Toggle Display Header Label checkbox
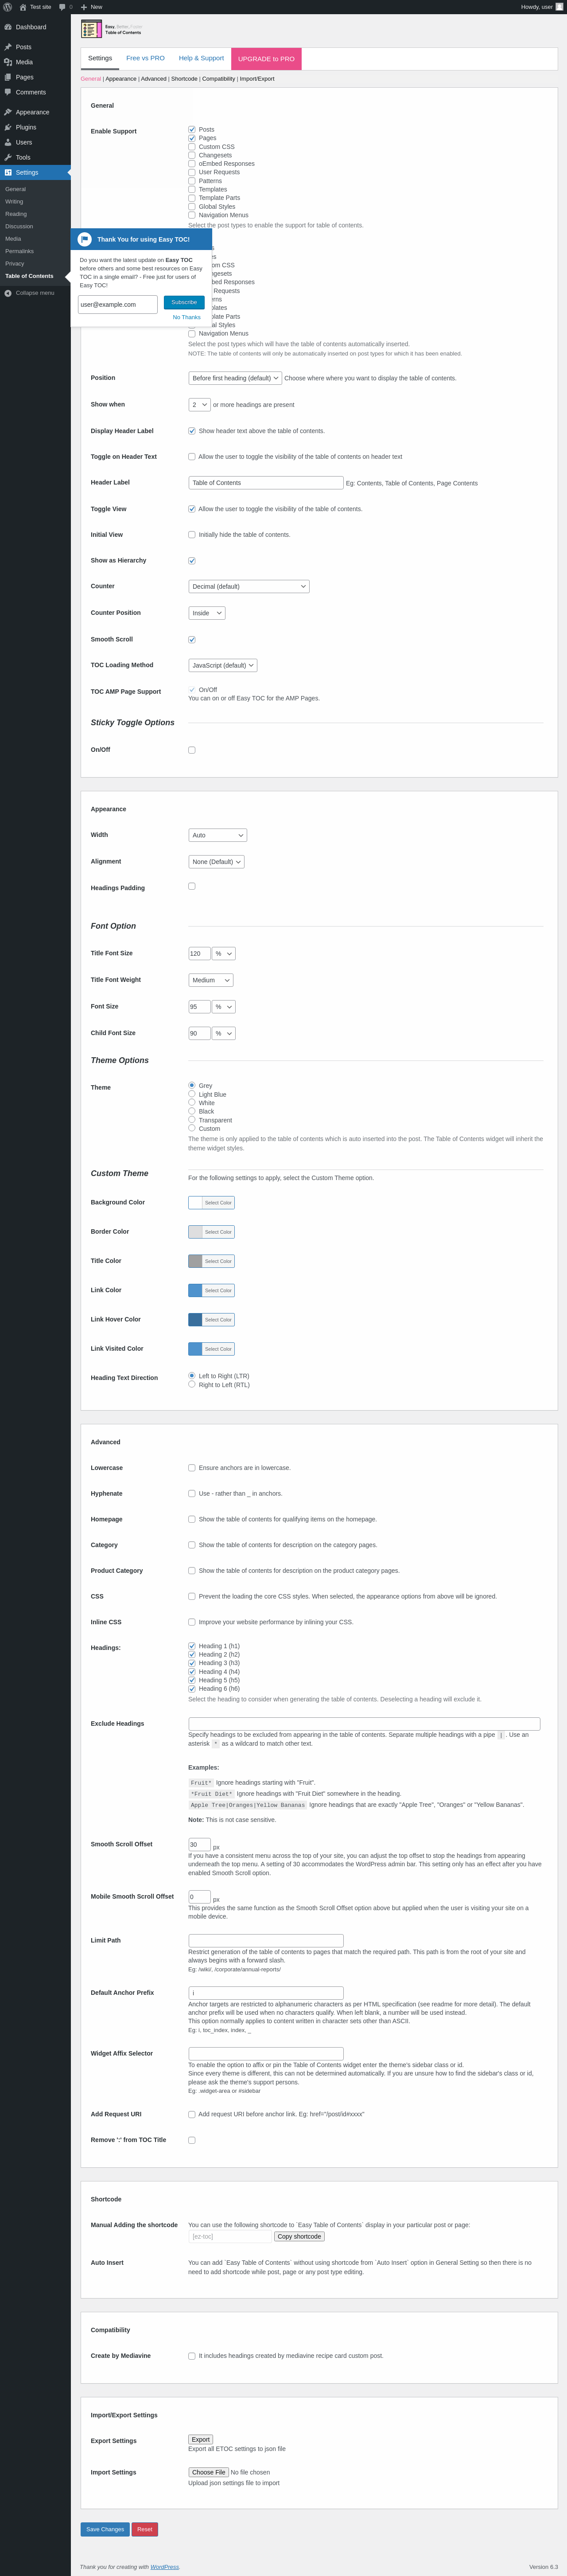The image size is (567, 2576). coord(192,431)
